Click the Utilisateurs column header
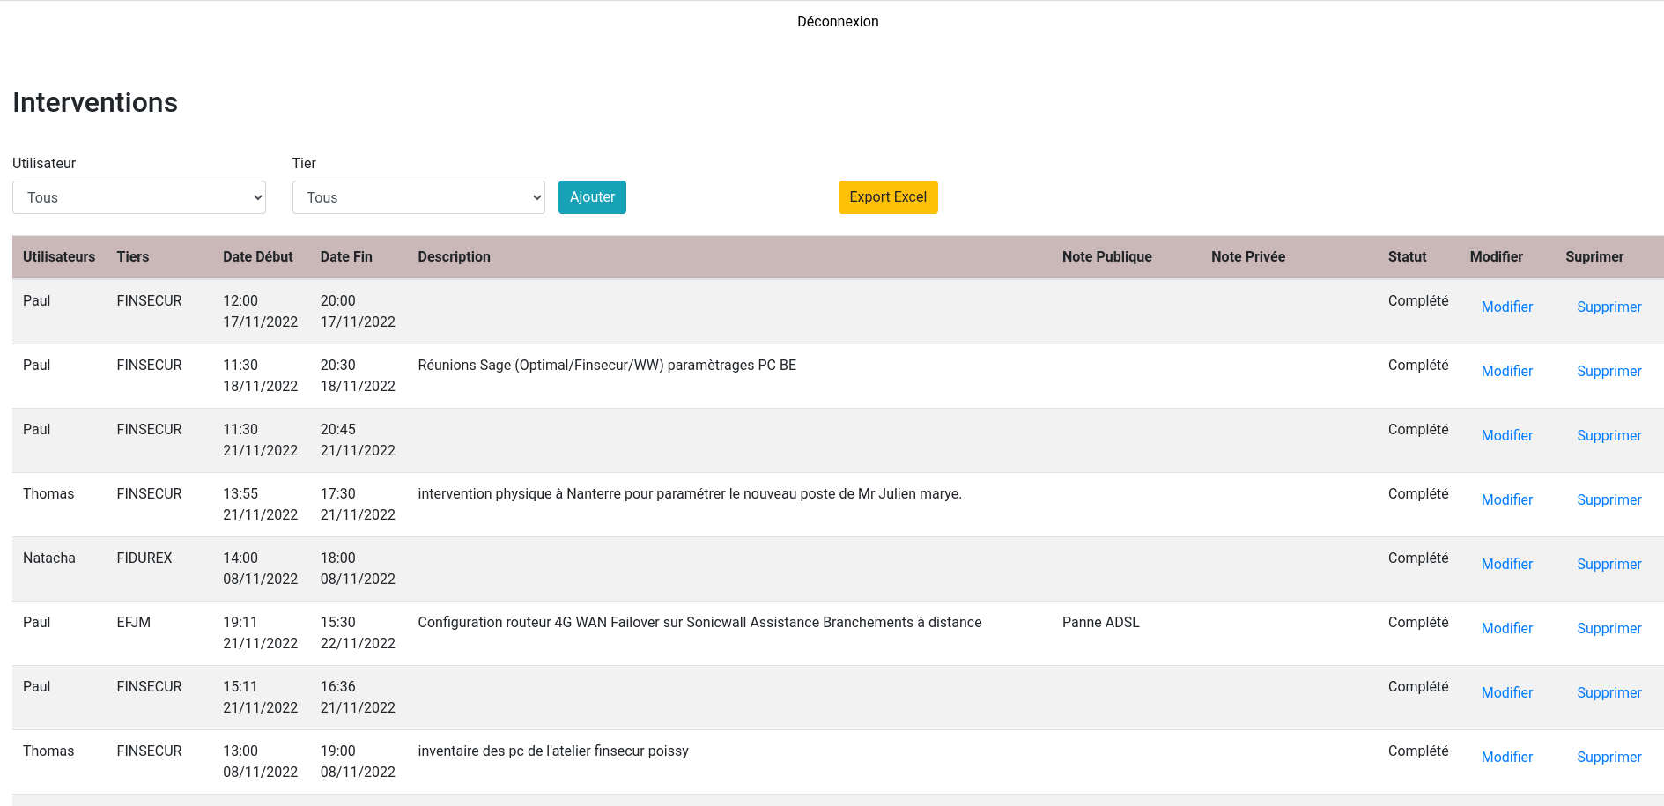 point(58,256)
